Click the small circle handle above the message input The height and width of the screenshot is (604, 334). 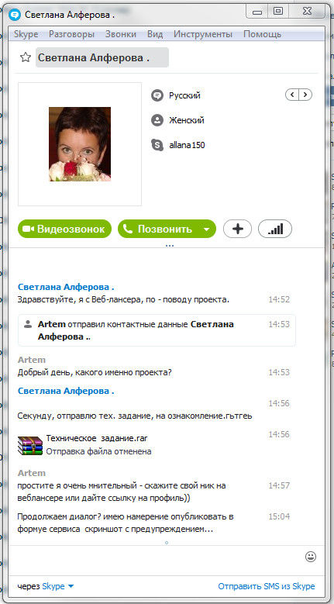click(167, 543)
